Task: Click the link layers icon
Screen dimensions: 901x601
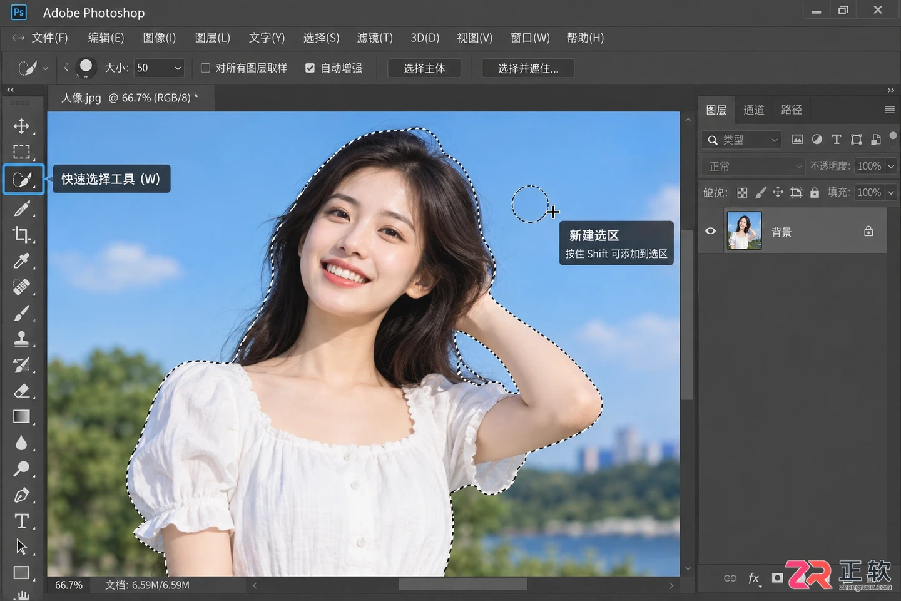Action: (730, 578)
